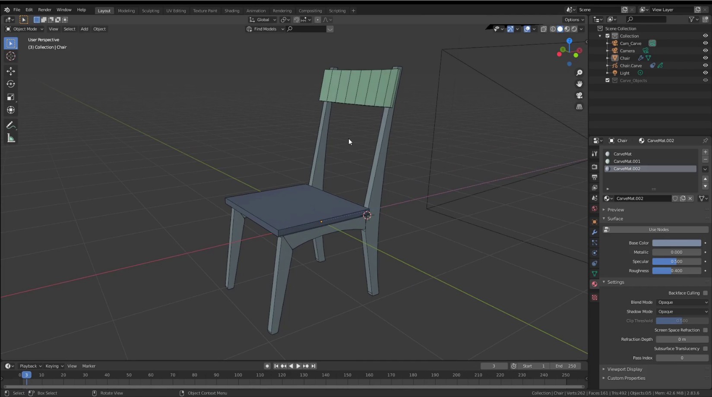Open the Shadow Mode dropdown
Viewport: 712px width, 397px height.
pos(682,311)
